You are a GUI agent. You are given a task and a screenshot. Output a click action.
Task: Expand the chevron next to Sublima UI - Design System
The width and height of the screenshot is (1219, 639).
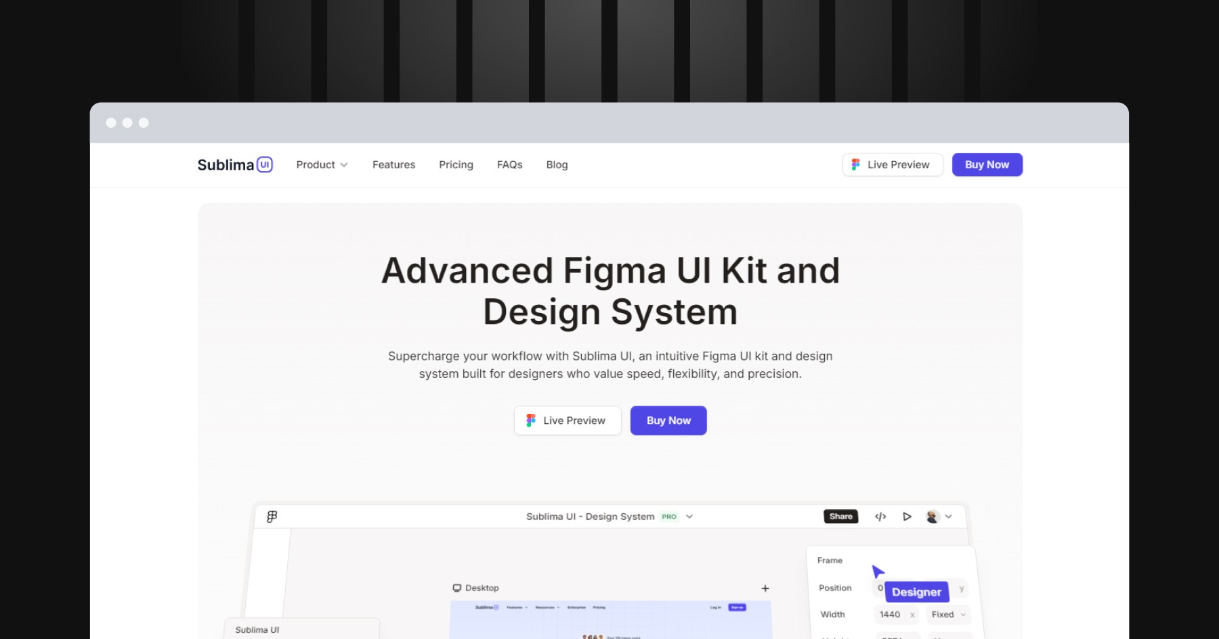pyautogui.click(x=689, y=516)
